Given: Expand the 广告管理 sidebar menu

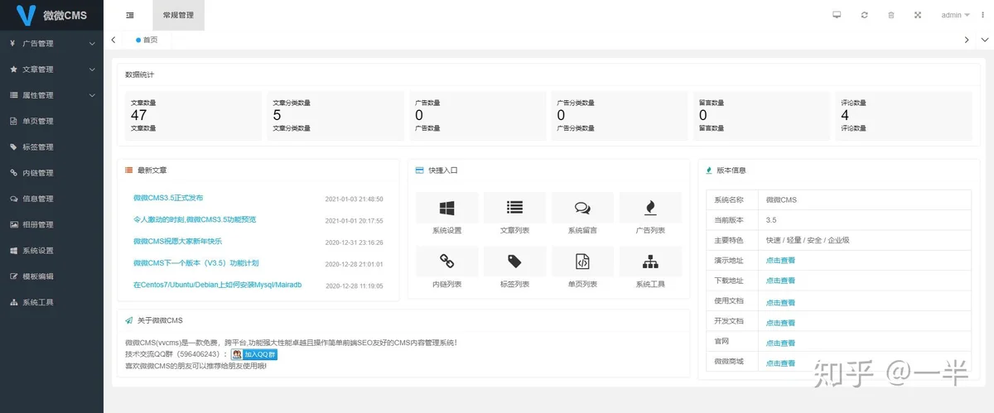Looking at the screenshot, I should click(x=51, y=43).
